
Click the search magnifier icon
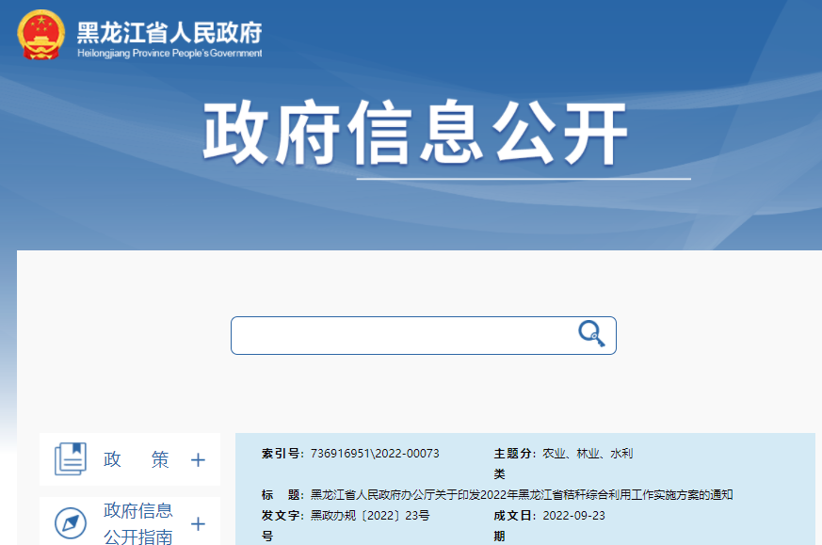[590, 334]
